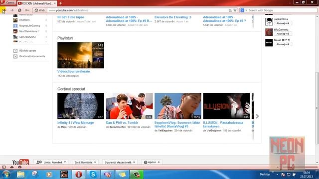Image resolution: width=319 pixels, height=179 pixels.
Task: Click the WizGamerz channel avatar
Action: [x=269, y=32]
